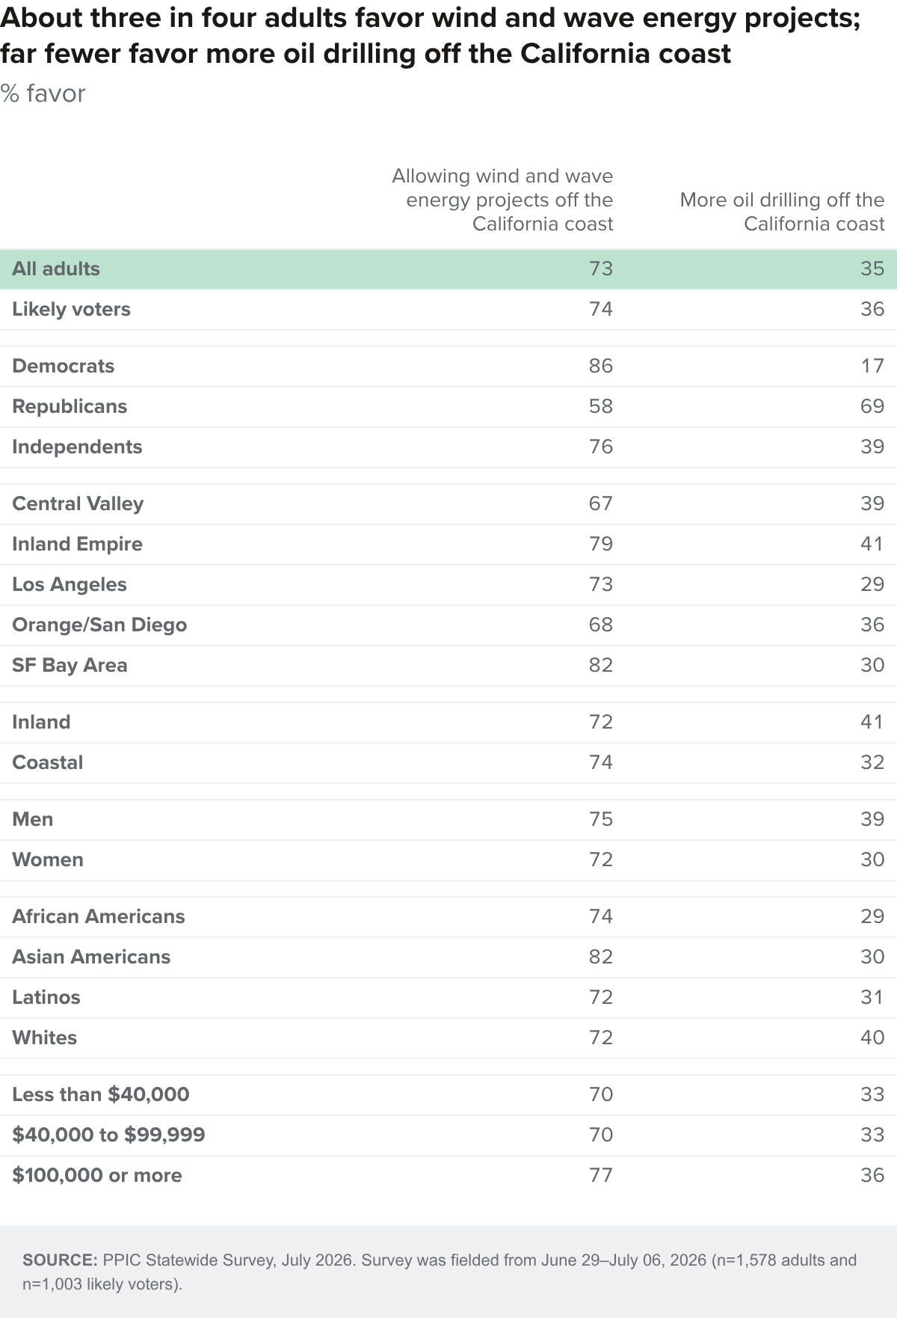
Task: Click the SF Bay Area wind value 82
Action: coord(601,665)
